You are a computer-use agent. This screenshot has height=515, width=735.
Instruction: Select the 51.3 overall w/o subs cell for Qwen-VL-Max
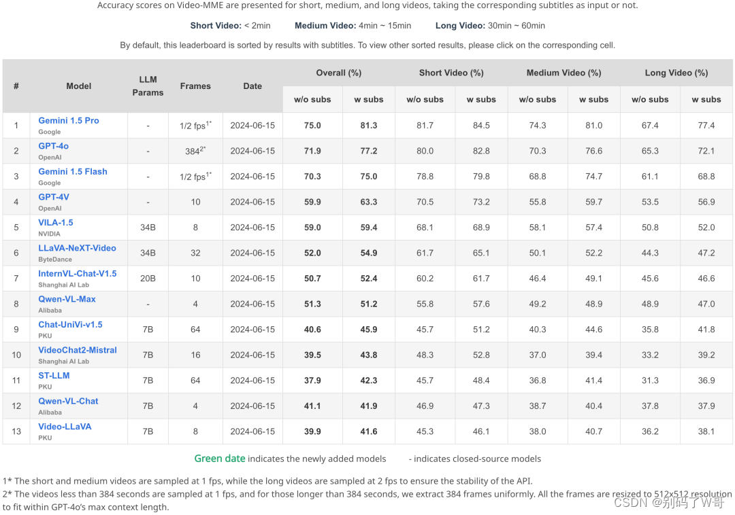(x=312, y=304)
